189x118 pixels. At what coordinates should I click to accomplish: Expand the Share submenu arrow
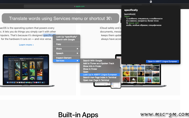click(78, 49)
